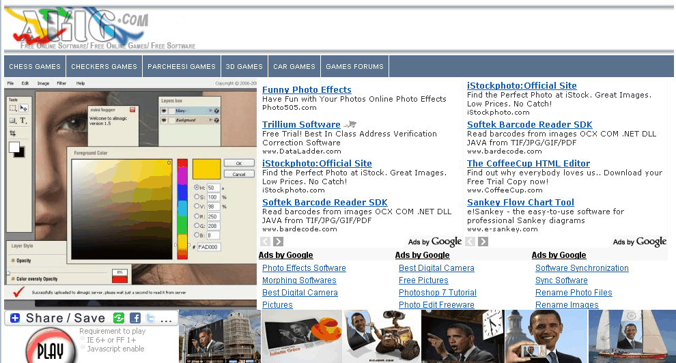Click the round icon on the top layer
This screenshot has width=676, height=363.
216,111
